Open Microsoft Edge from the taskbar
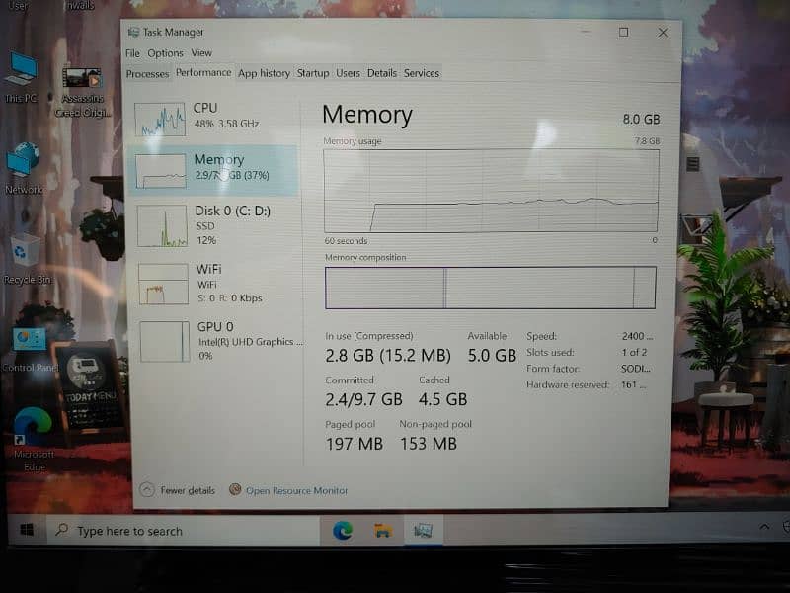The width and height of the screenshot is (790, 593). point(343,530)
